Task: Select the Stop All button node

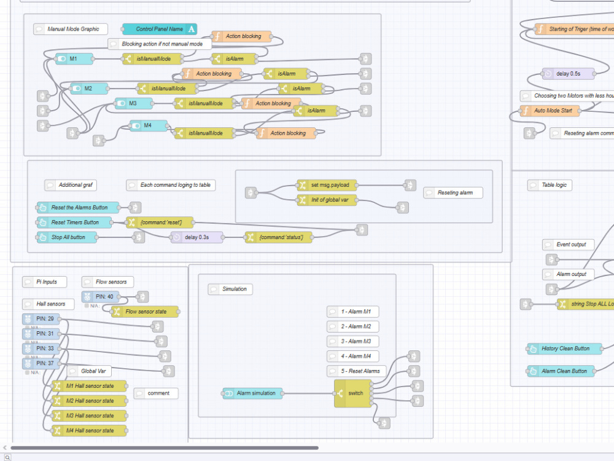Action: 66,237
